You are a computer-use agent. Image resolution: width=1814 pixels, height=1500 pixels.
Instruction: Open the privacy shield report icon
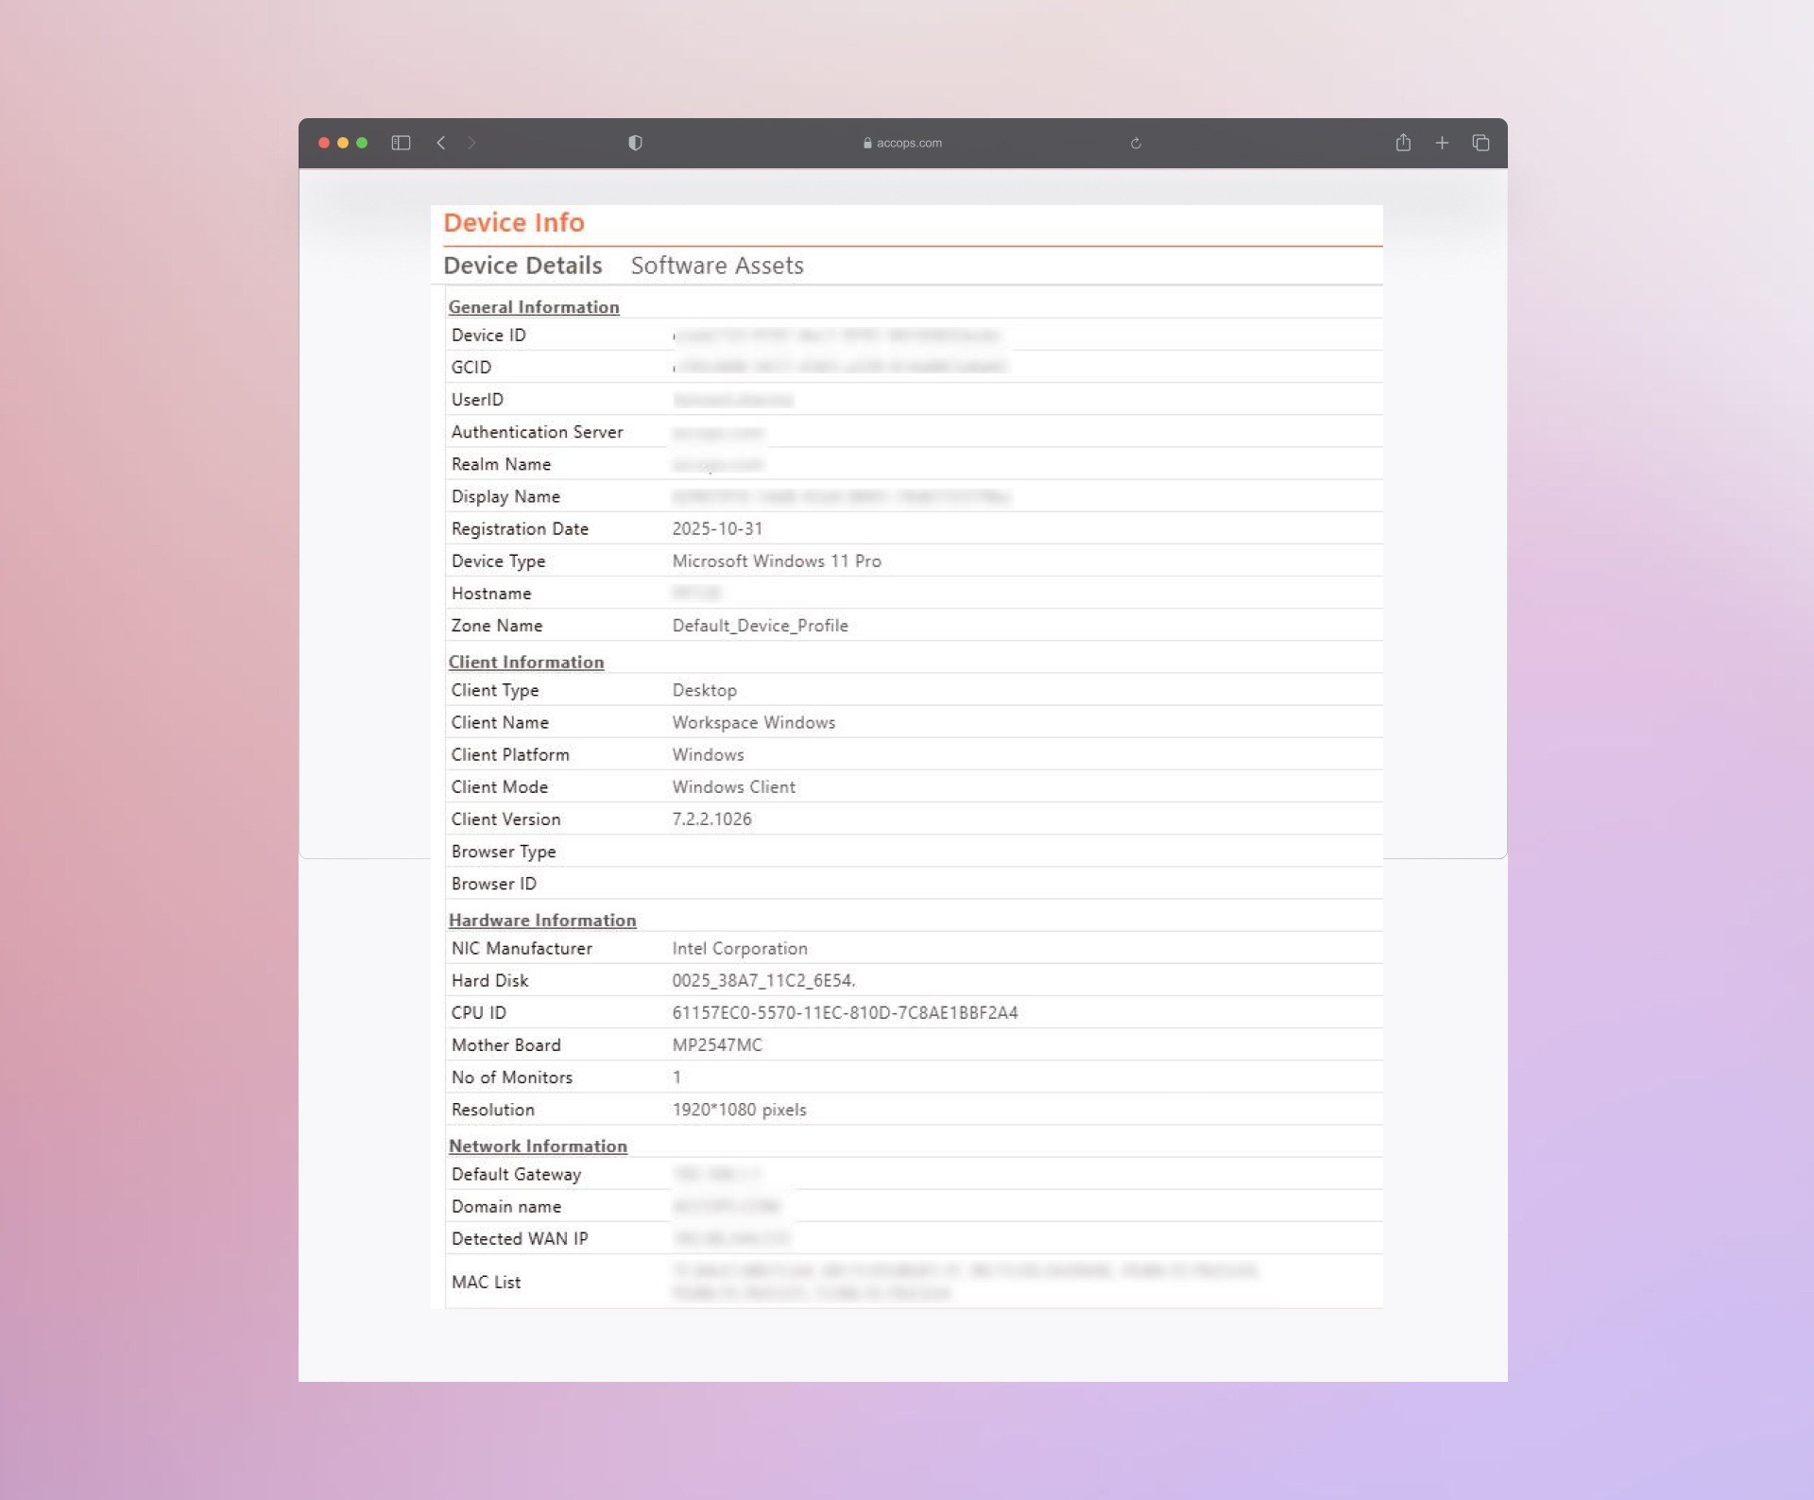tap(635, 143)
